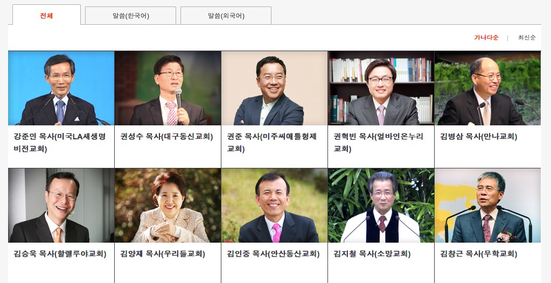The width and height of the screenshot is (551, 283).
Task: Open the 김창근 목사 photo thumbnail
Action: coord(488,206)
